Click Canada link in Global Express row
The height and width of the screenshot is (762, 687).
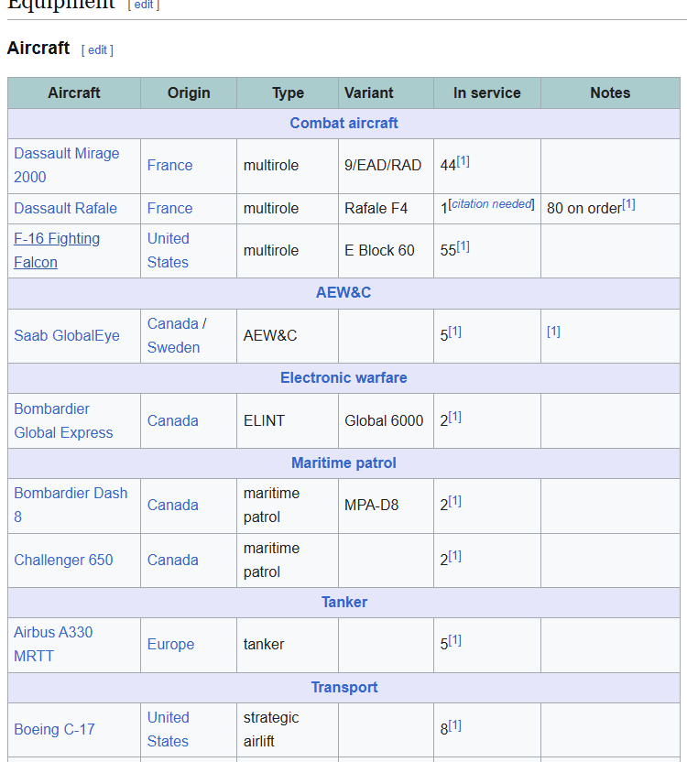(x=172, y=421)
